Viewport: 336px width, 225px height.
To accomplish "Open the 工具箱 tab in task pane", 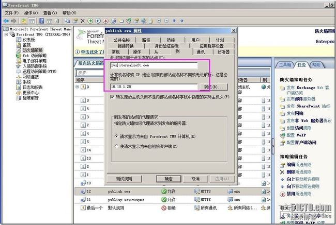I will (x=285, y=65).
